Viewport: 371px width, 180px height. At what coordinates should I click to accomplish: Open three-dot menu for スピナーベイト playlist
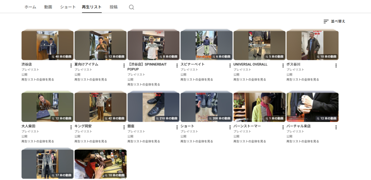click(230, 65)
